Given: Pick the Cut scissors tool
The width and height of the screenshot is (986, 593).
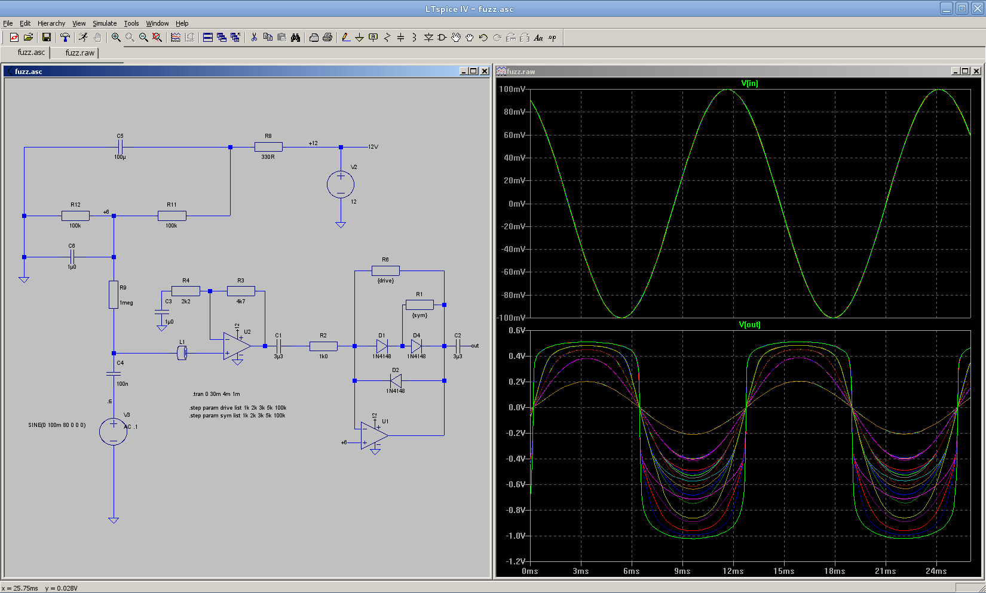Looking at the screenshot, I should pyautogui.click(x=254, y=37).
